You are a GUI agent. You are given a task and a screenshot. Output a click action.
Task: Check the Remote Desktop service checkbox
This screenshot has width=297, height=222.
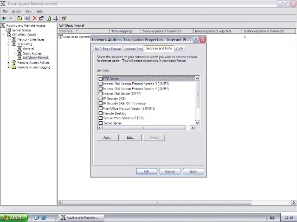pos(101,113)
